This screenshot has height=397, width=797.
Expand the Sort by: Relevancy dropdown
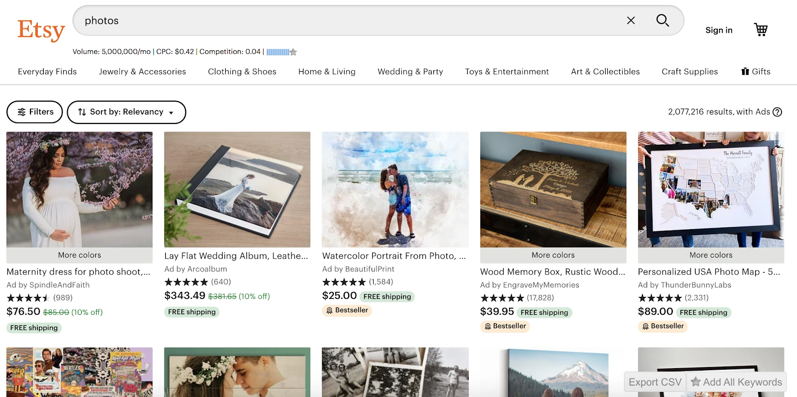coord(127,112)
